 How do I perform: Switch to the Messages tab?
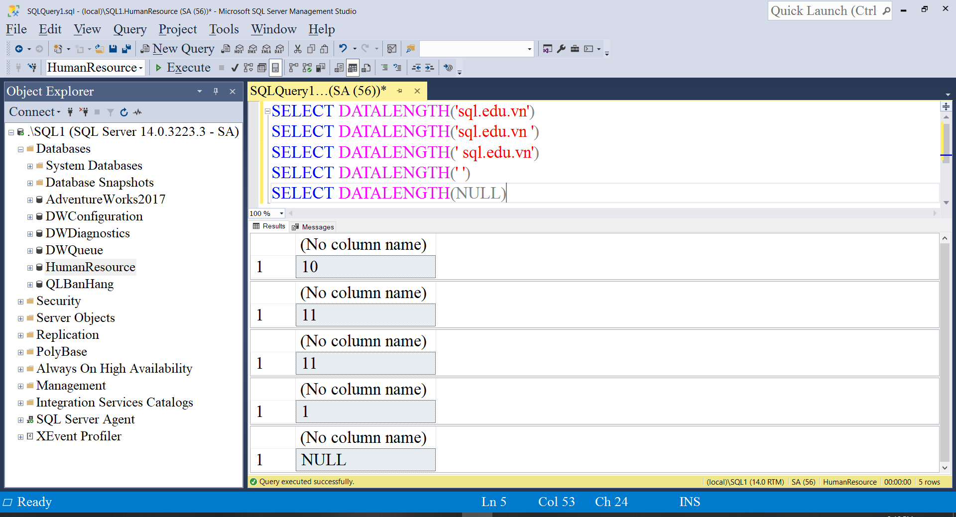(313, 227)
